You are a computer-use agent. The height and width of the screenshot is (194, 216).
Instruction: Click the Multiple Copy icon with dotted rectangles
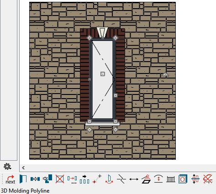tap(72, 179)
